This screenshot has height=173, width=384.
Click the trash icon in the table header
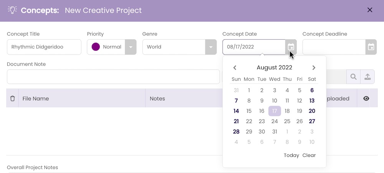(x=13, y=98)
